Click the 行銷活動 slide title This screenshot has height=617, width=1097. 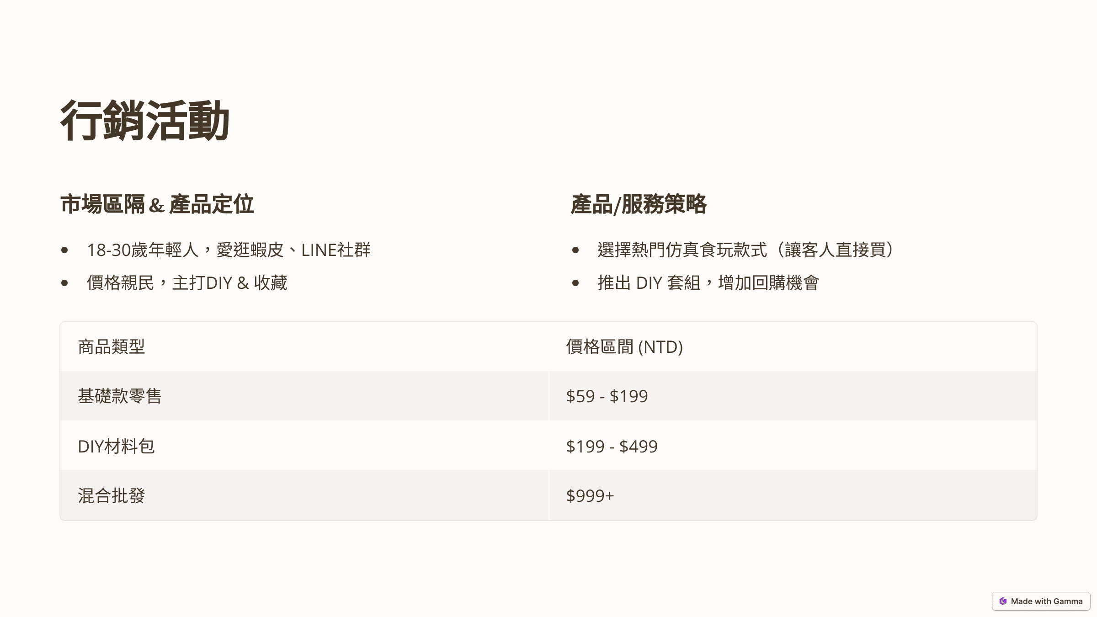pos(144,121)
